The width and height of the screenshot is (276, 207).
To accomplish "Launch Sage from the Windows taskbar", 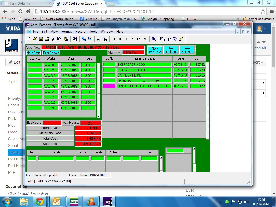I will click(x=74, y=201).
